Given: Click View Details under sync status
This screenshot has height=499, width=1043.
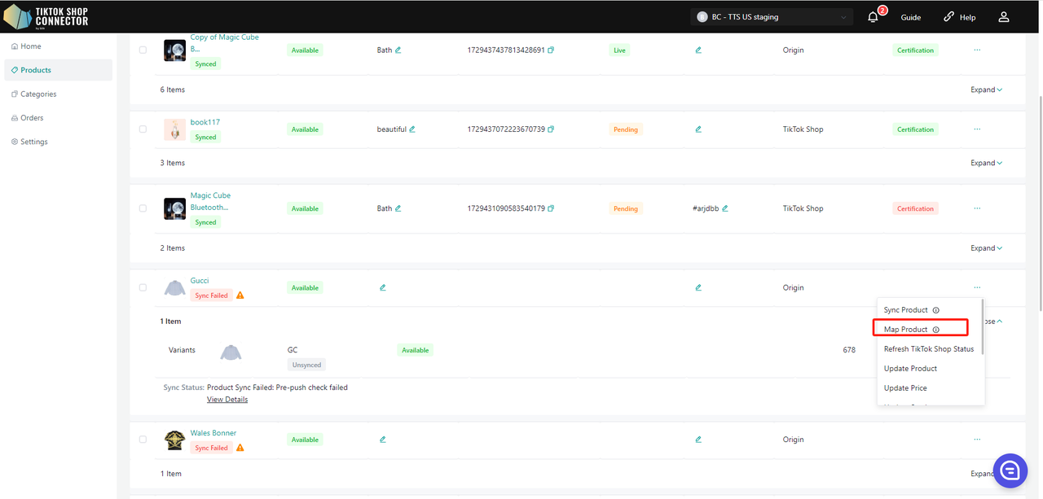Looking at the screenshot, I should 227,400.
